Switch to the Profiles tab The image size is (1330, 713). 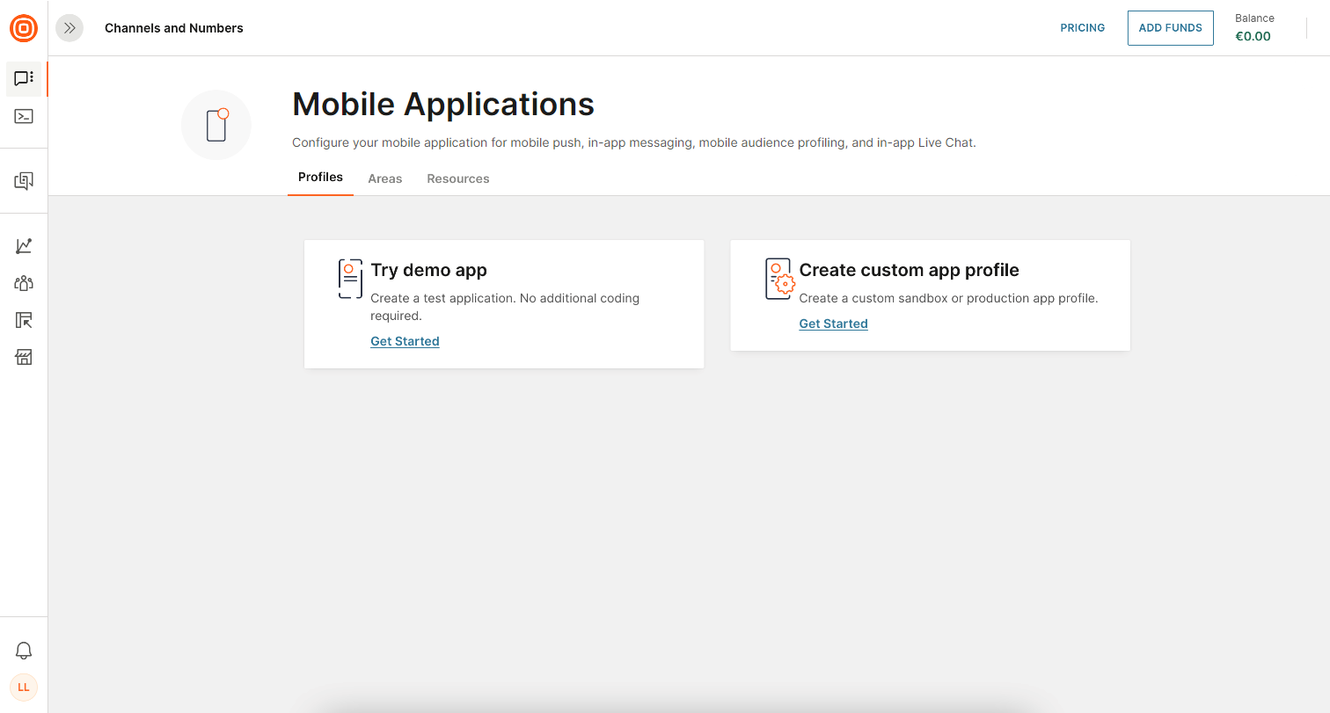[320, 178]
